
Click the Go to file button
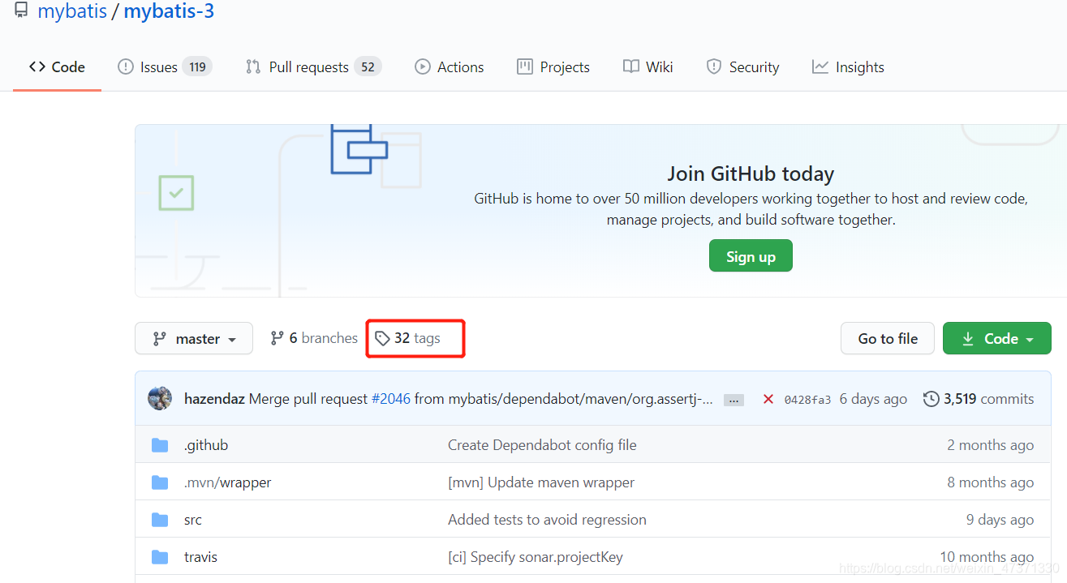pos(888,339)
